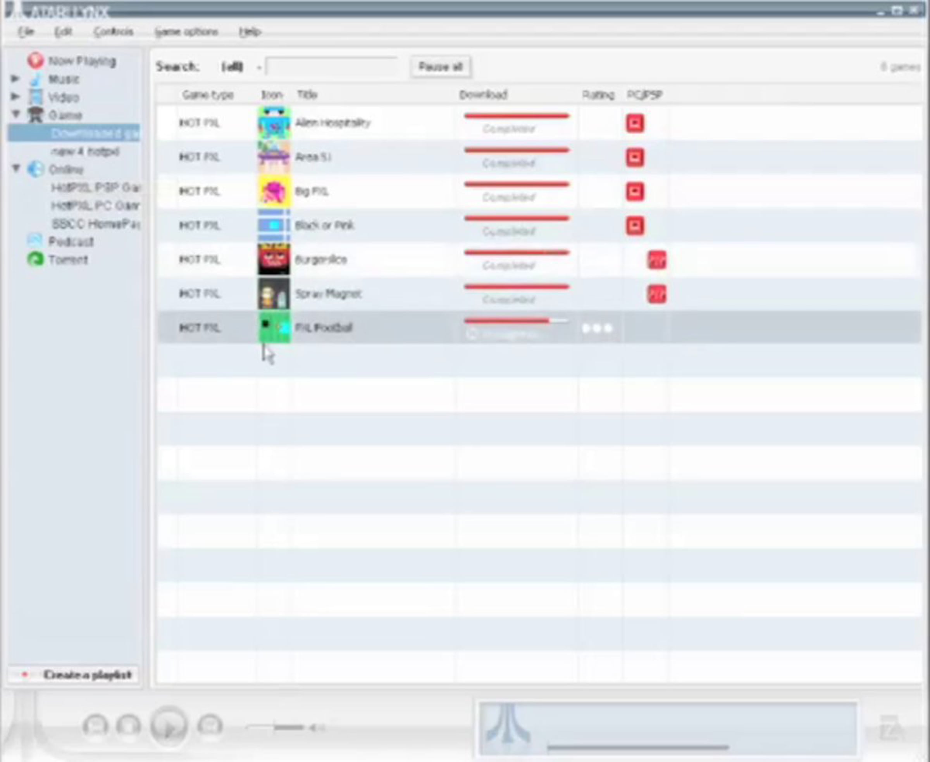Click the Play button in player controls
This screenshot has width=930, height=762.
(169, 726)
